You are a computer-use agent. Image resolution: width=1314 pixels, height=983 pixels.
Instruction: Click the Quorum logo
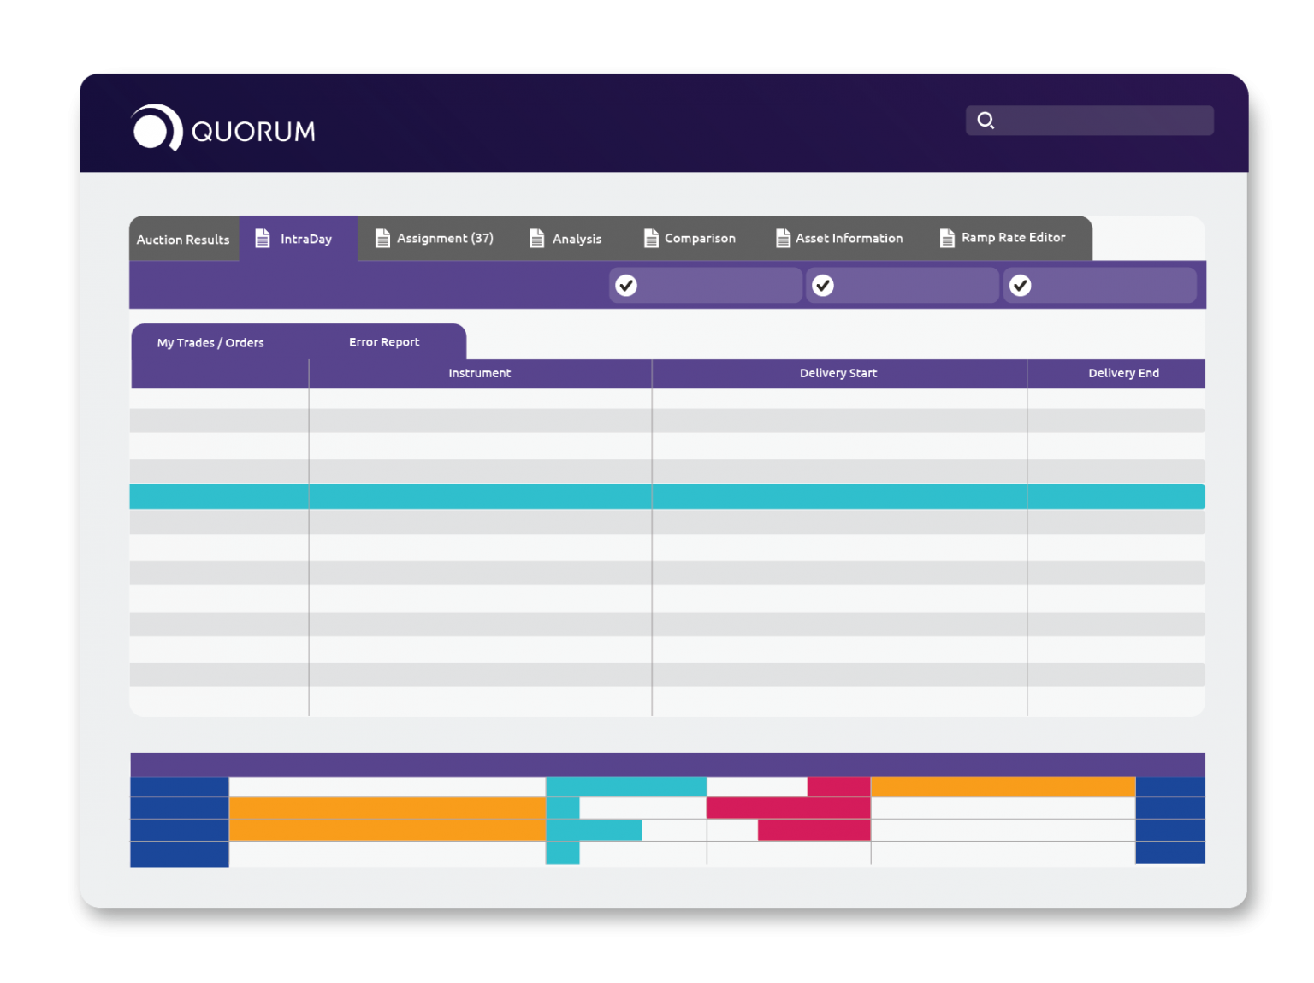pyautogui.click(x=222, y=128)
